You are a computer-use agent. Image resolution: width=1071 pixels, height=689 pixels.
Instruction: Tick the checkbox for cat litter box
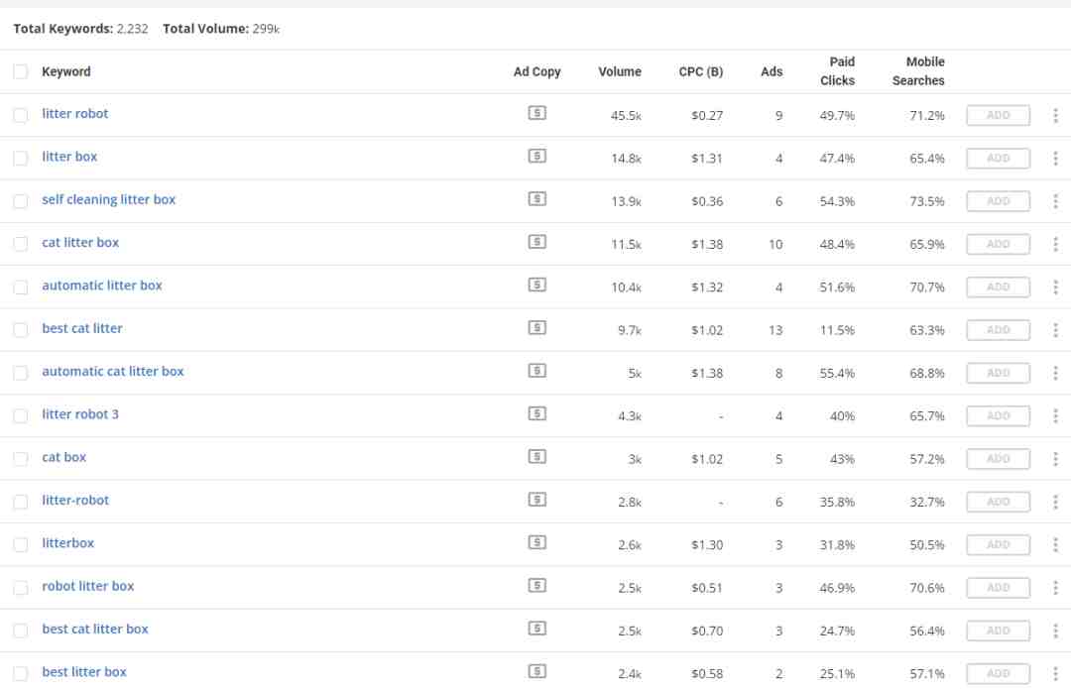coord(21,244)
